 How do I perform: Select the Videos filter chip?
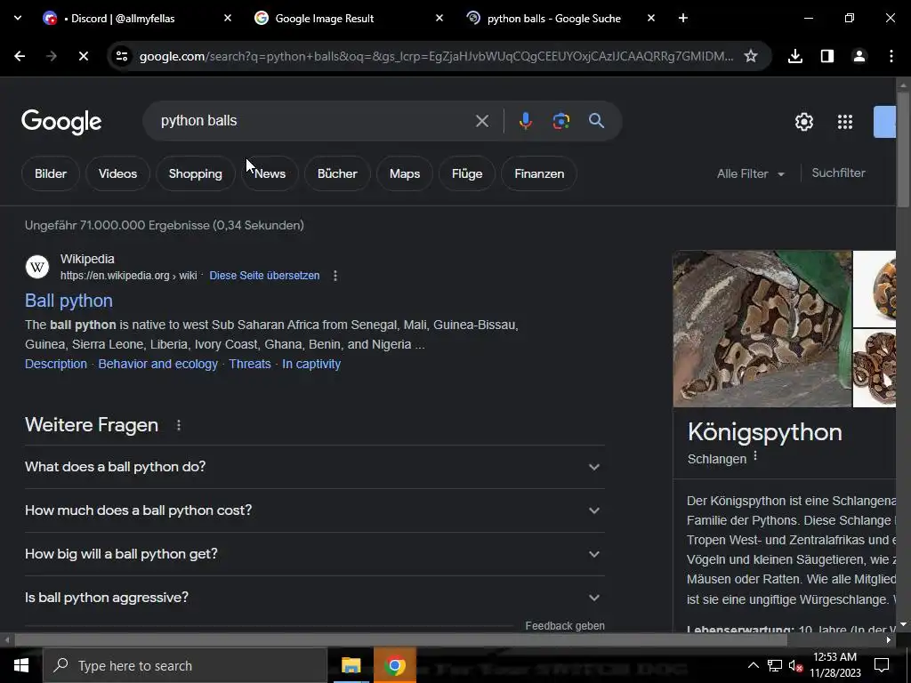point(118,173)
